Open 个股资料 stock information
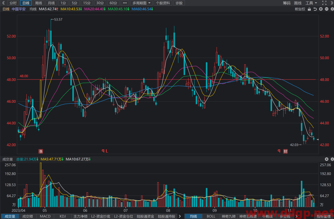Screen dimensions: 334x219 (163, 3)
